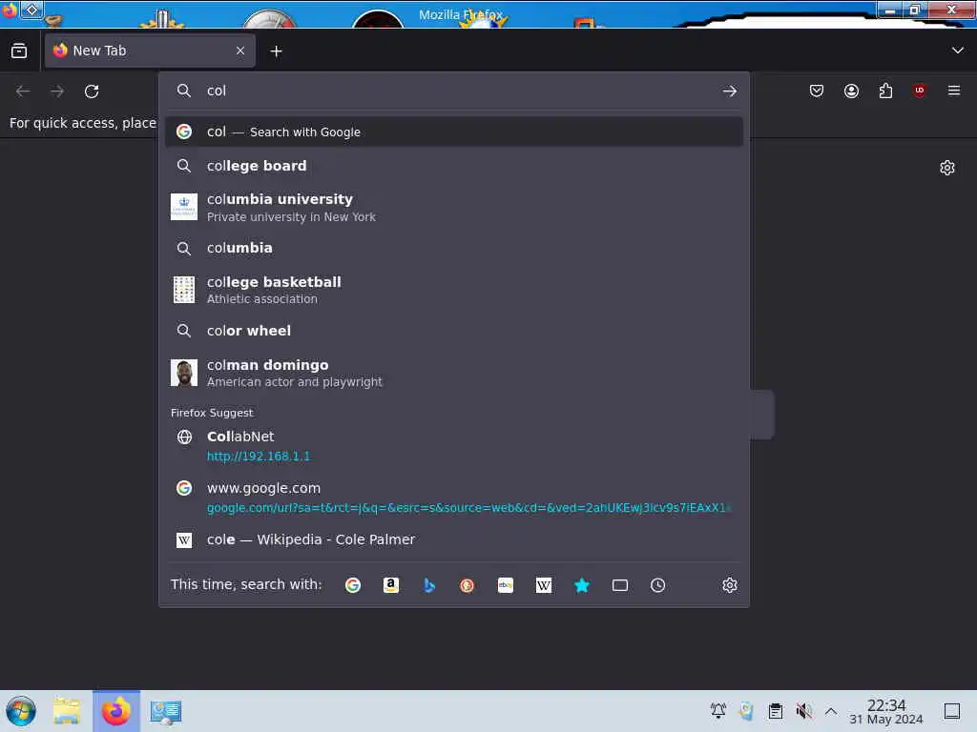
Task: Open the uBlock Origin extension icon
Action: pos(919,91)
